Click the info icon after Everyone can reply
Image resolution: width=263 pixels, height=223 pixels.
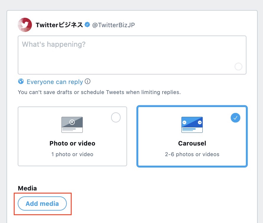point(87,81)
